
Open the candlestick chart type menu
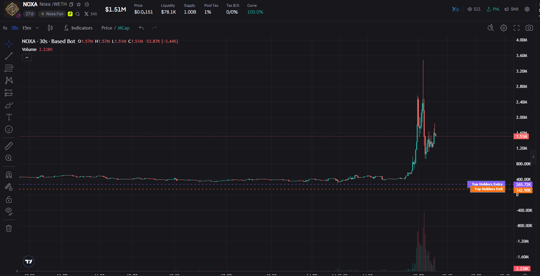50,28
